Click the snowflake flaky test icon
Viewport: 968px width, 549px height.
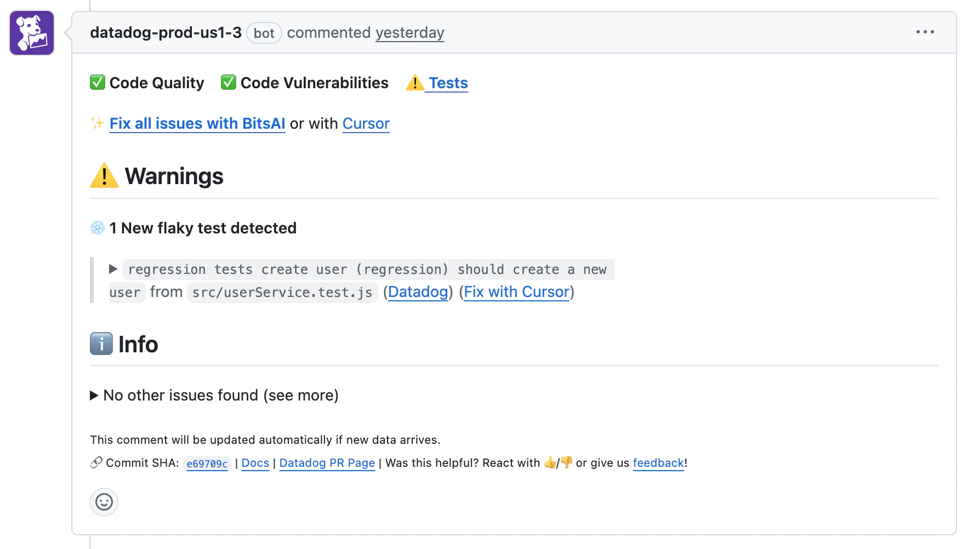[98, 228]
